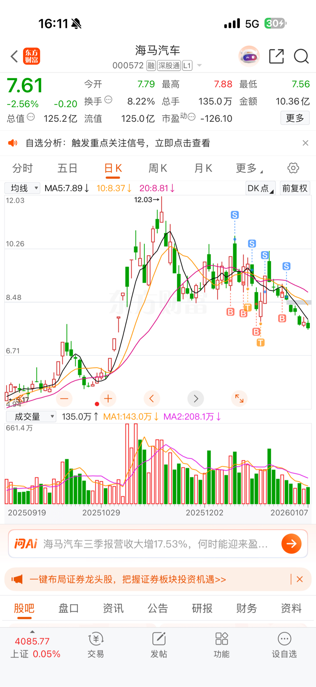Tap the share icon in header
316x687 pixels.
[276, 56]
